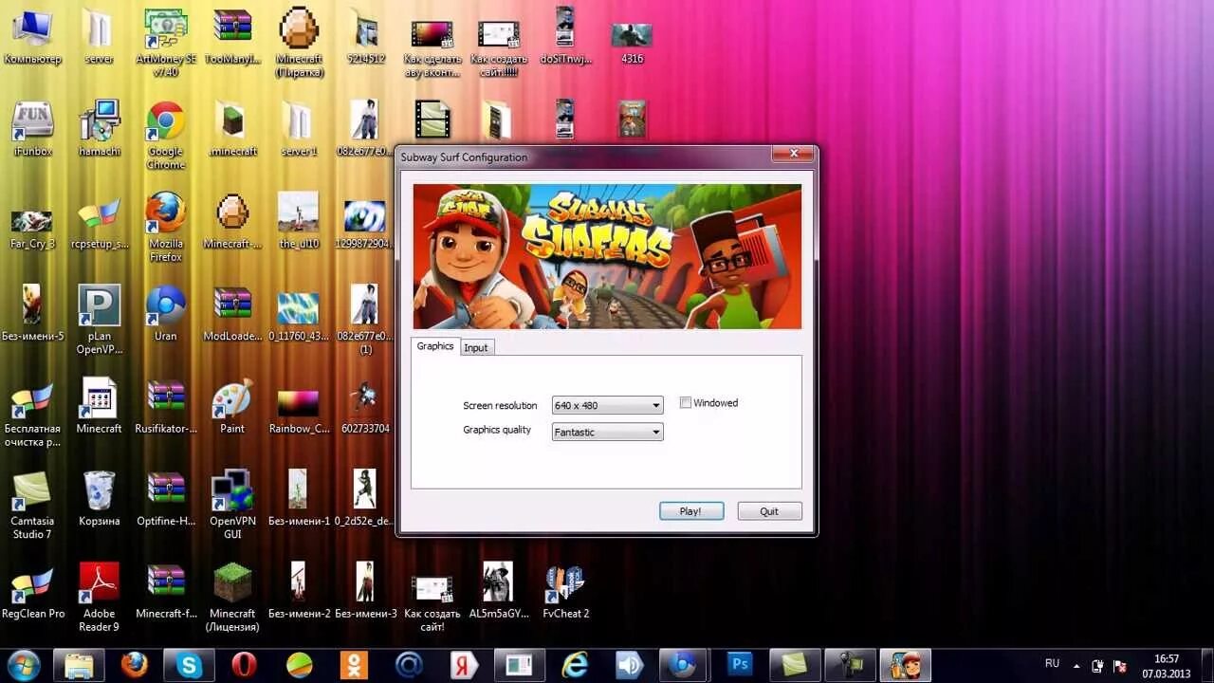
Task: Click the RU language indicator
Action: [x=1052, y=664]
